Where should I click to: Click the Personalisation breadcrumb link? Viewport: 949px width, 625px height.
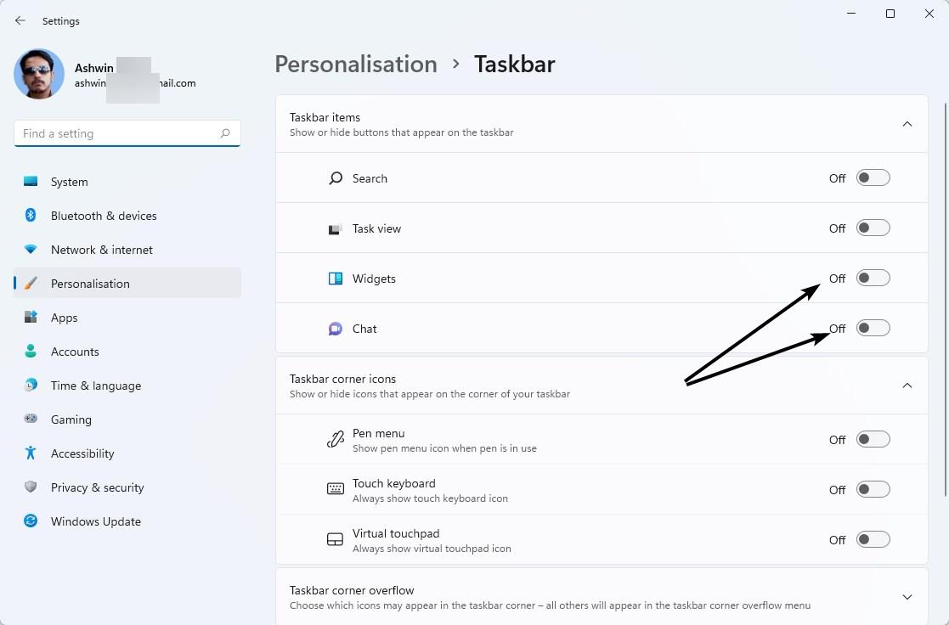tap(356, 64)
